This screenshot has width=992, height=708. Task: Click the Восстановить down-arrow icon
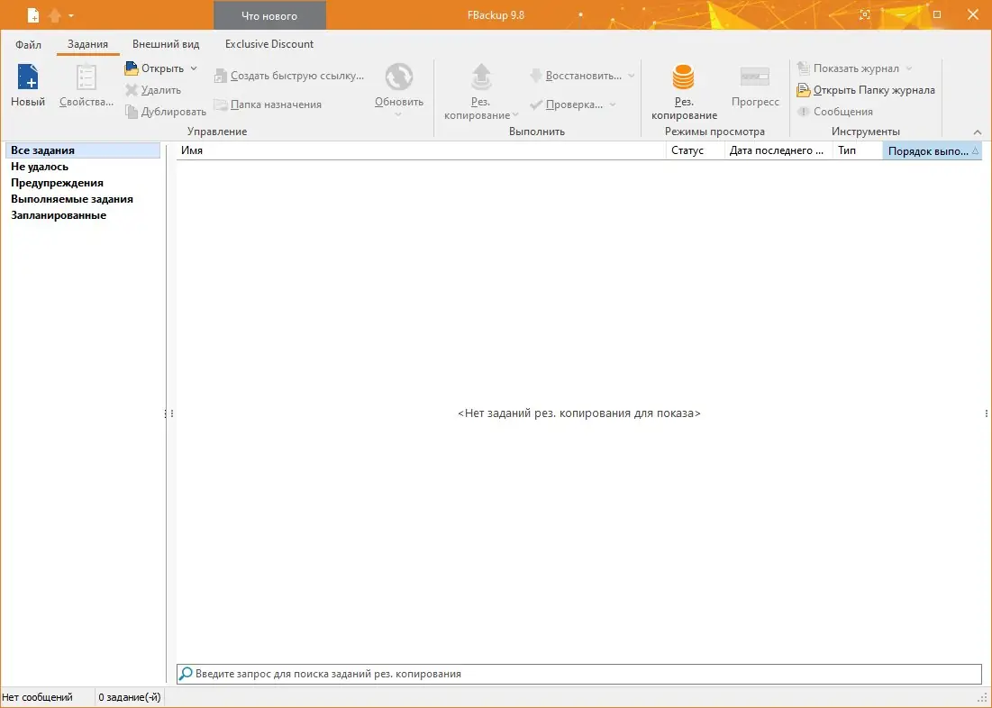tap(536, 76)
